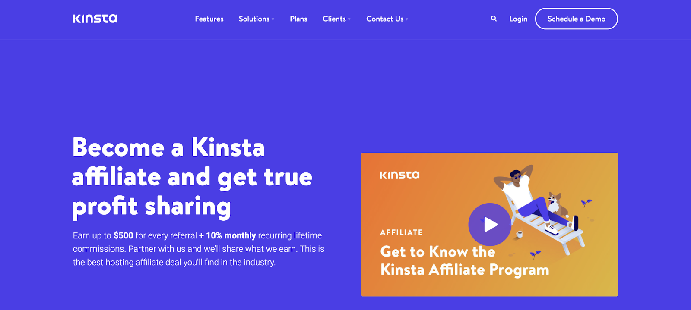
Task: Open the Contact Us menu item
Action: click(x=385, y=19)
